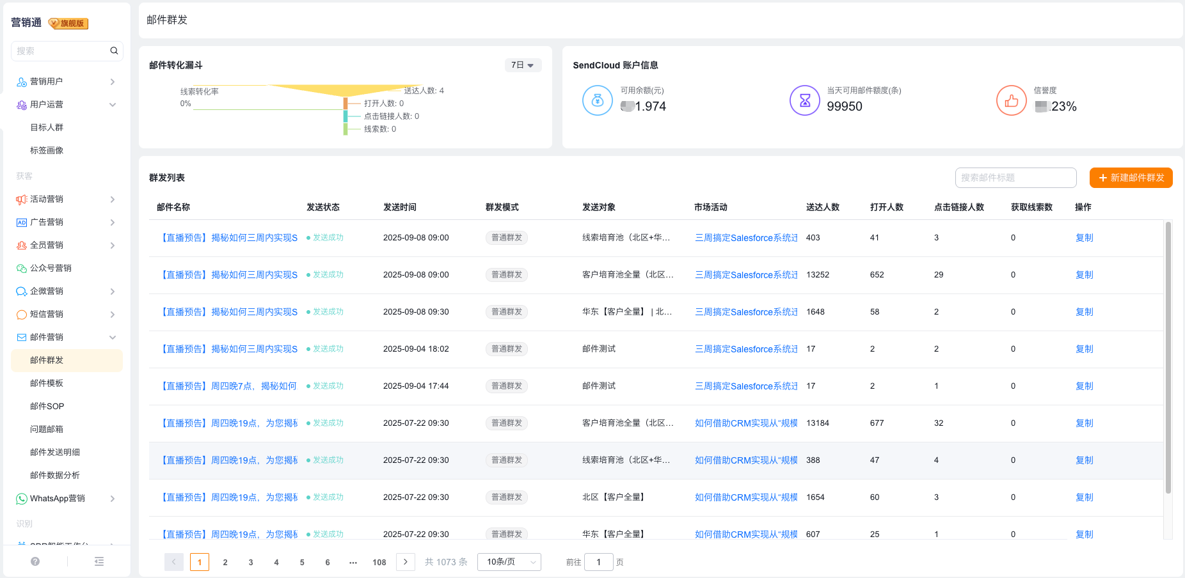Click 复制 for the first email row
1185x578 pixels.
[1084, 238]
